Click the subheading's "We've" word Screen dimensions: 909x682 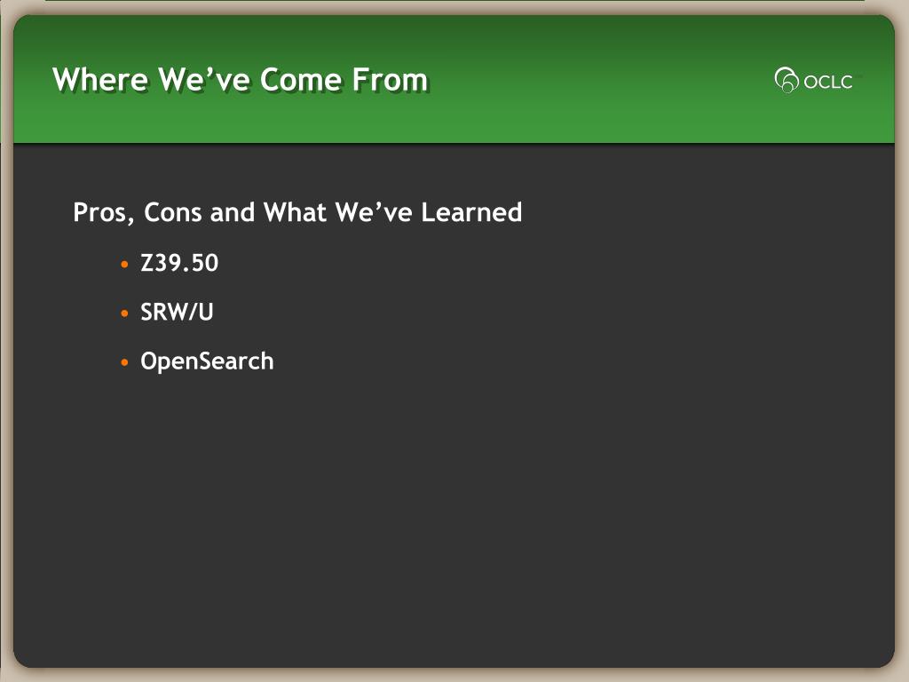tap(374, 212)
